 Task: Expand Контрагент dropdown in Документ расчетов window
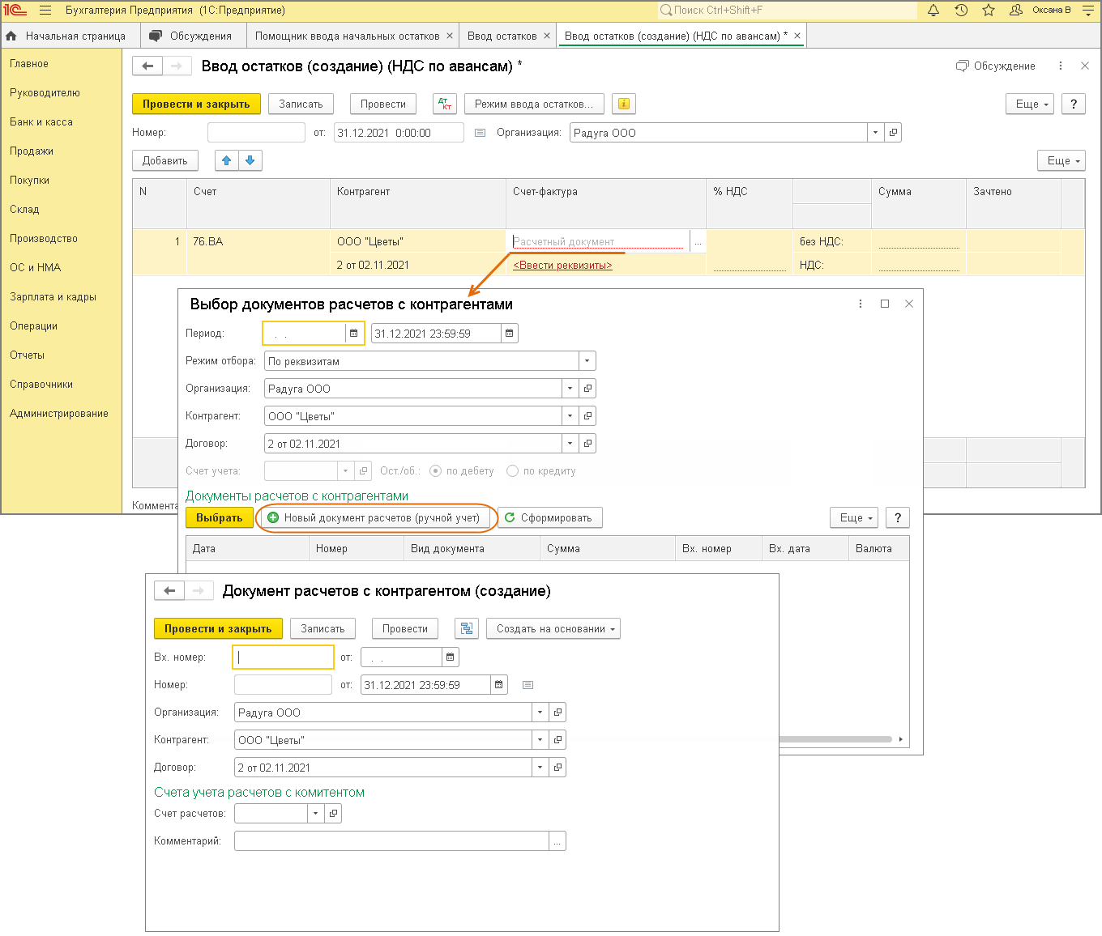click(x=540, y=740)
